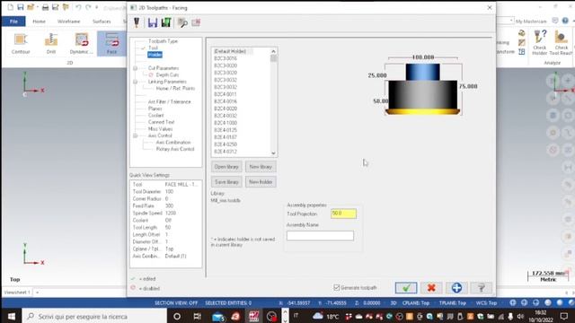Image resolution: width=575 pixels, height=323 pixels.
Task: Click the Print icon in quick access toolbar
Action: [x=45, y=7]
